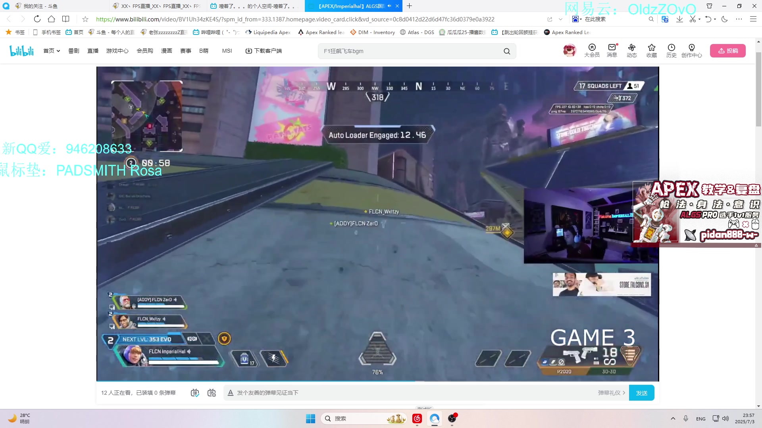Open browser skin shirt icon
This screenshot has width=762, height=428.
[709, 6]
